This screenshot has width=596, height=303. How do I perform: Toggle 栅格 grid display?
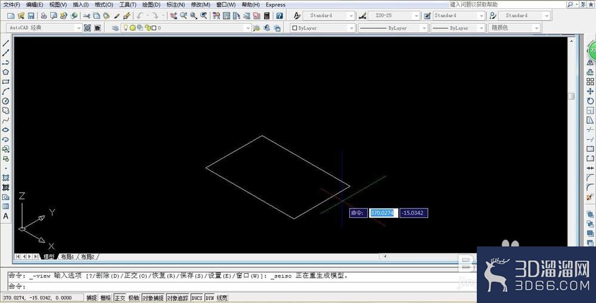click(x=105, y=298)
